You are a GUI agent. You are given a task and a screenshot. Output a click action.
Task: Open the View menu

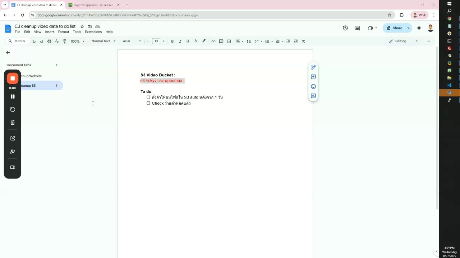point(37,32)
